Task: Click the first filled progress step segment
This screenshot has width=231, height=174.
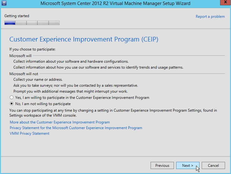Action: pyautogui.click(x=10, y=23)
